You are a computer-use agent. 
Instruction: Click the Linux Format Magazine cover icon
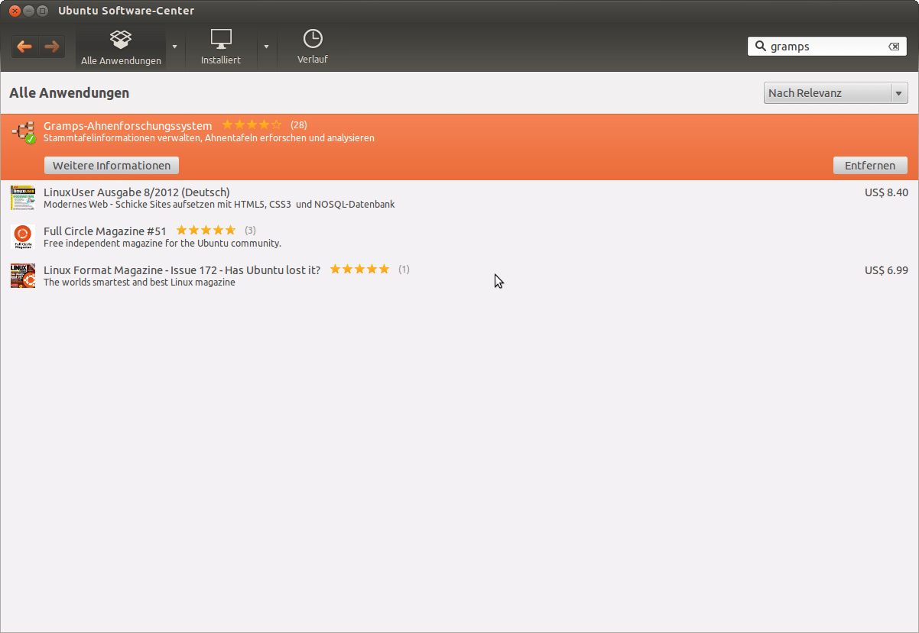pos(23,276)
